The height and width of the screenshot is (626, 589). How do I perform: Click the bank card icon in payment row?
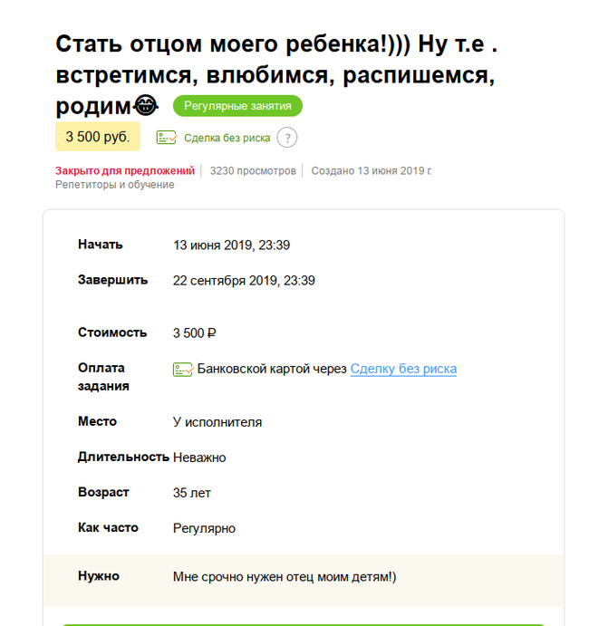(183, 369)
